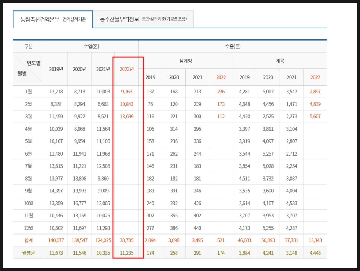Click the 14,397 September 2019 value
360x271 pixels.
(56, 191)
